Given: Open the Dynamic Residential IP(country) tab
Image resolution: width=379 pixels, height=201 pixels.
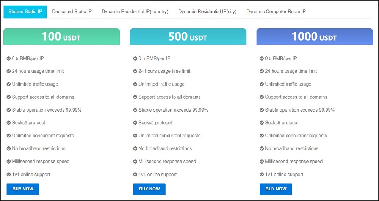Looking at the screenshot, I should 135,12.
